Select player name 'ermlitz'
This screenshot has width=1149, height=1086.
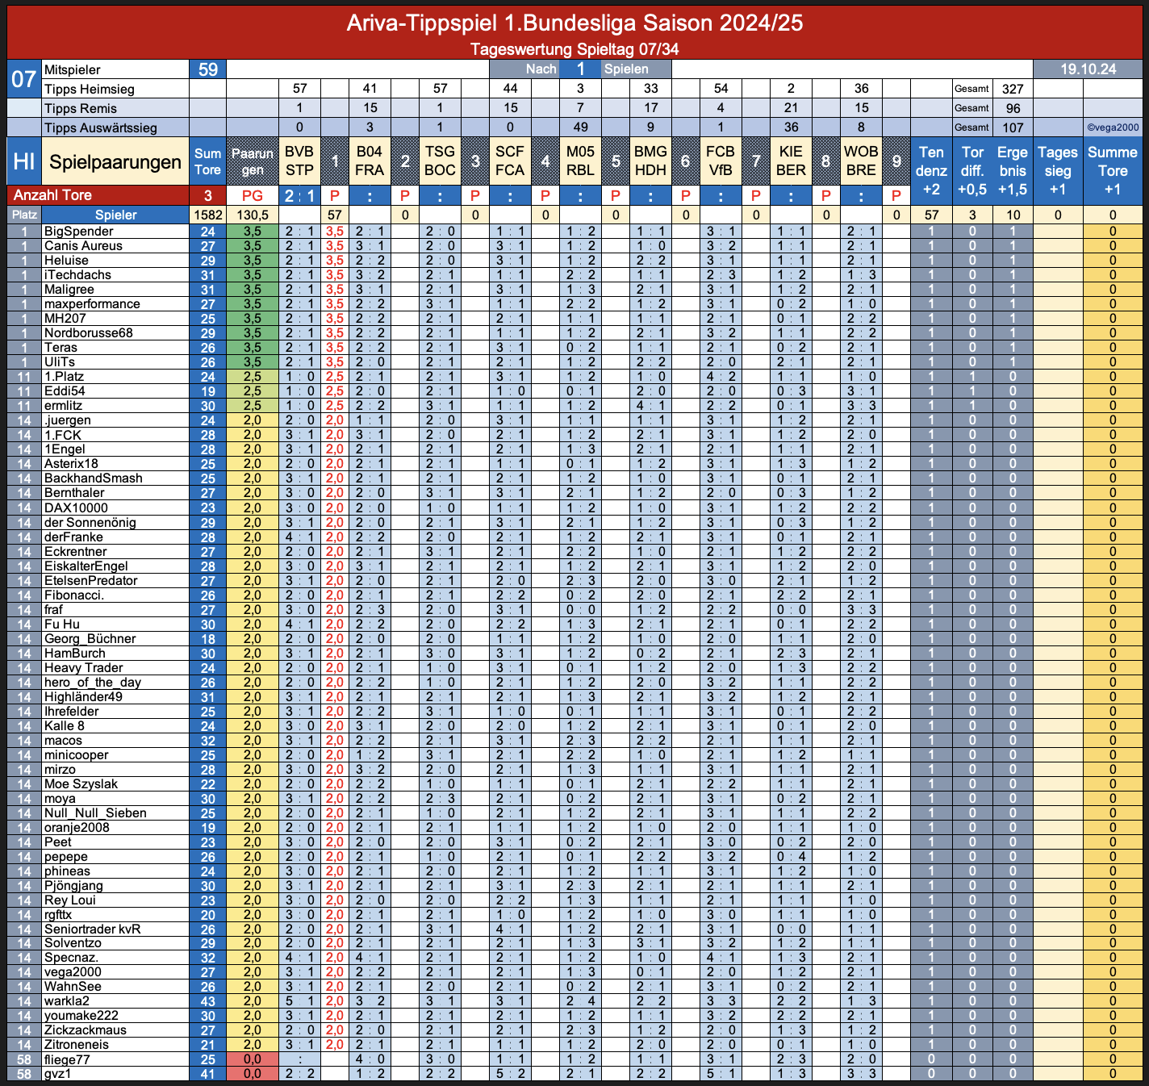coord(63,406)
